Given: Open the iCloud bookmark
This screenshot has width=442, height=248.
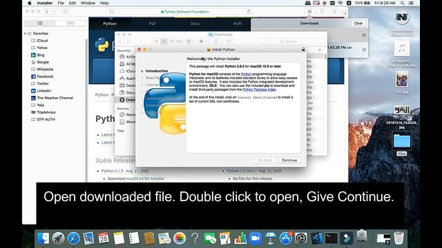Looking at the screenshot, I should click(x=42, y=41).
